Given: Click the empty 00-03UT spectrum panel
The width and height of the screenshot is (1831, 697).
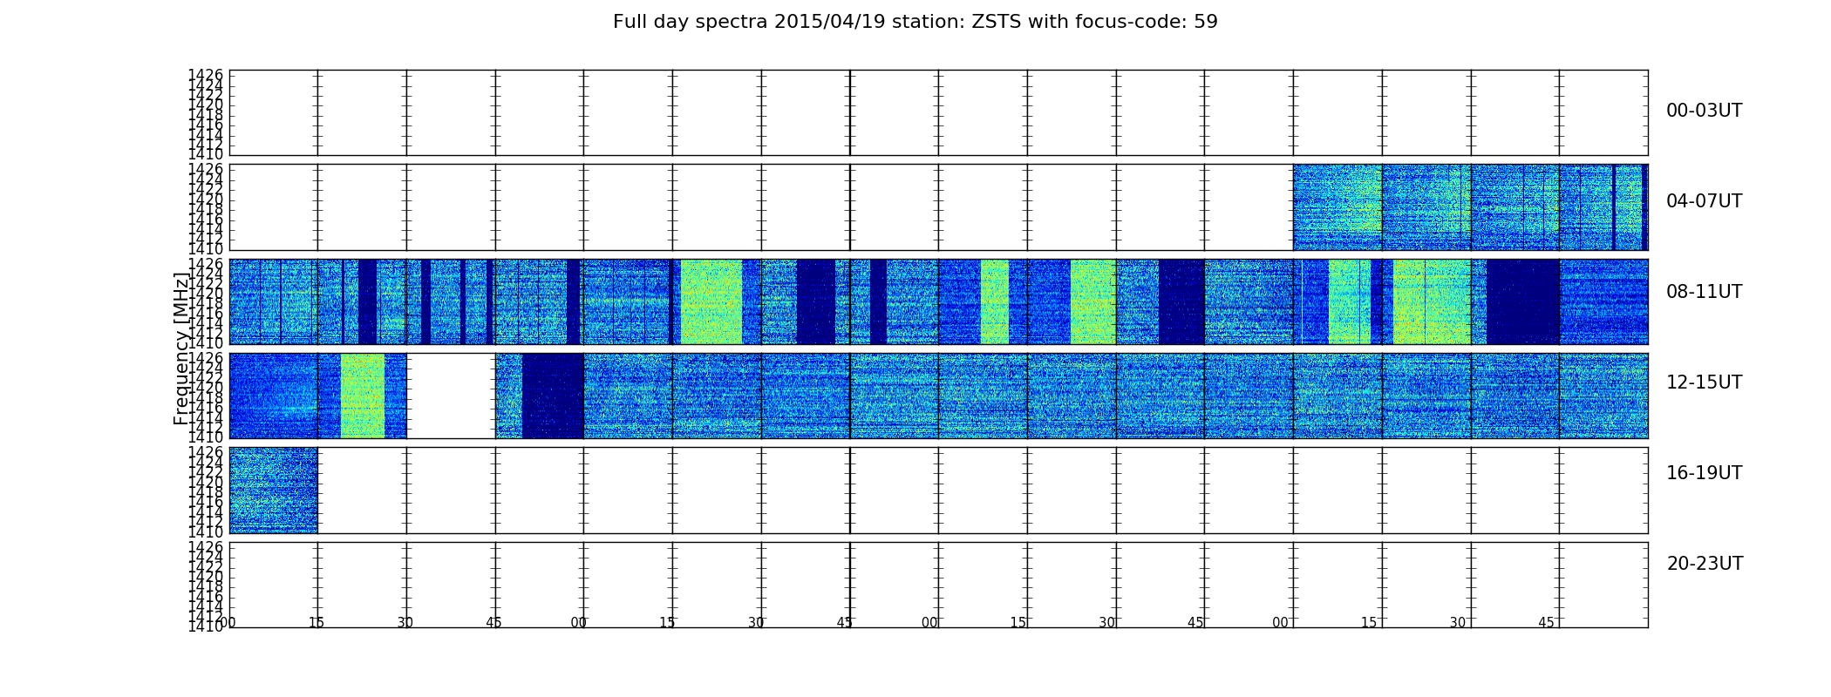Looking at the screenshot, I should click(x=938, y=112).
